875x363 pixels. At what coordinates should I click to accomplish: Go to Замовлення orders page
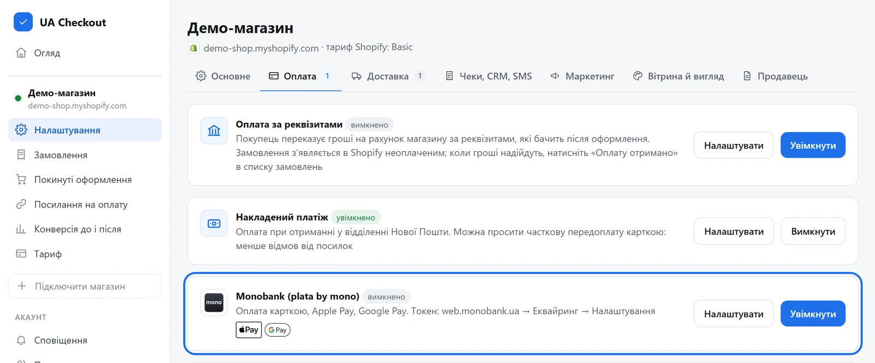85,155
